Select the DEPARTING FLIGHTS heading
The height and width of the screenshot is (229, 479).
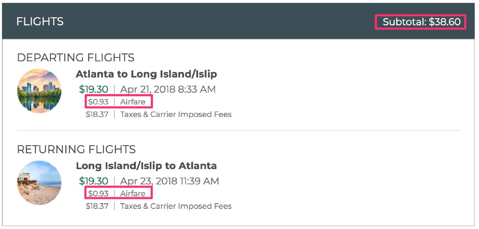click(76, 57)
